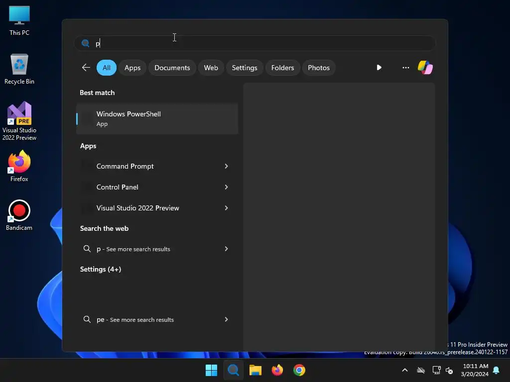The image size is (510, 382).
Task: Switch to the Web filter tab
Action: (211, 68)
